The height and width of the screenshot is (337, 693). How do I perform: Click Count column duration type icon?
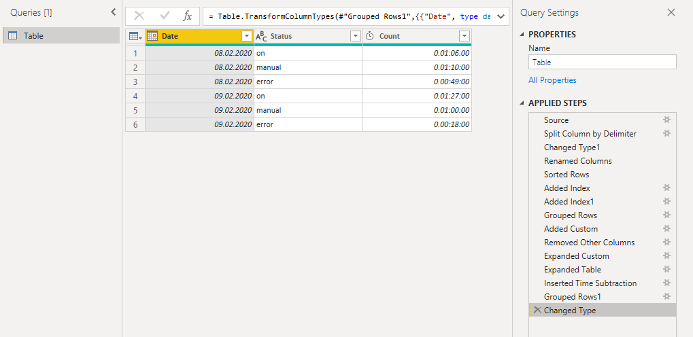[370, 36]
